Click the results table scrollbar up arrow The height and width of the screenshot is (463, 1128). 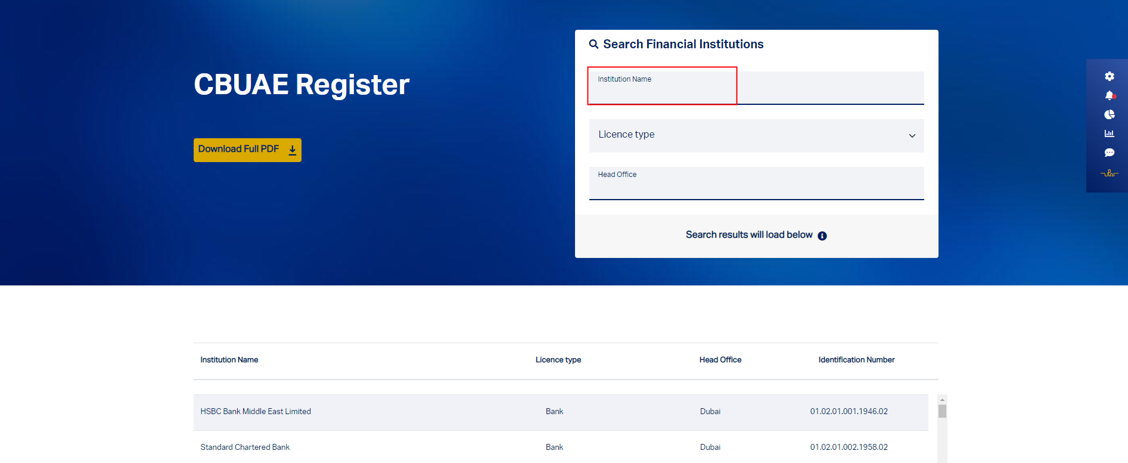[942, 400]
